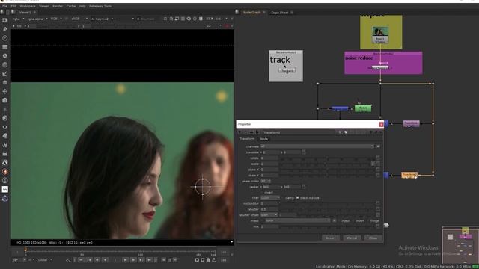Click the Cancel button in Properties
This screenshot has width=479, height=269.
coord(352,238)
